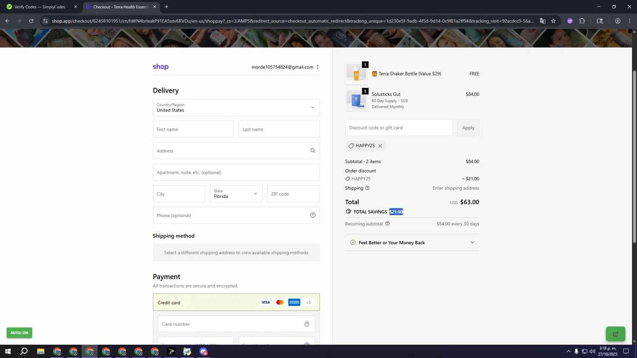
Task: Click the gift icon beside Terra Shaker Bottle
Action: 375,74
